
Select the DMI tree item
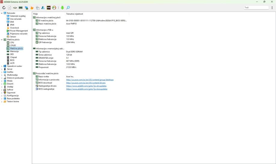click(12, 22)
